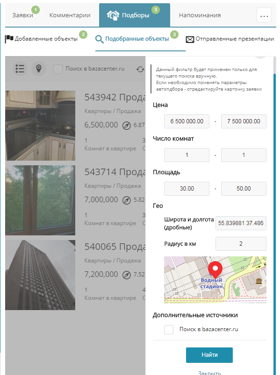Open skyscraper photo of listing 540065
The image size is (280, 375).
click(40, 275)
